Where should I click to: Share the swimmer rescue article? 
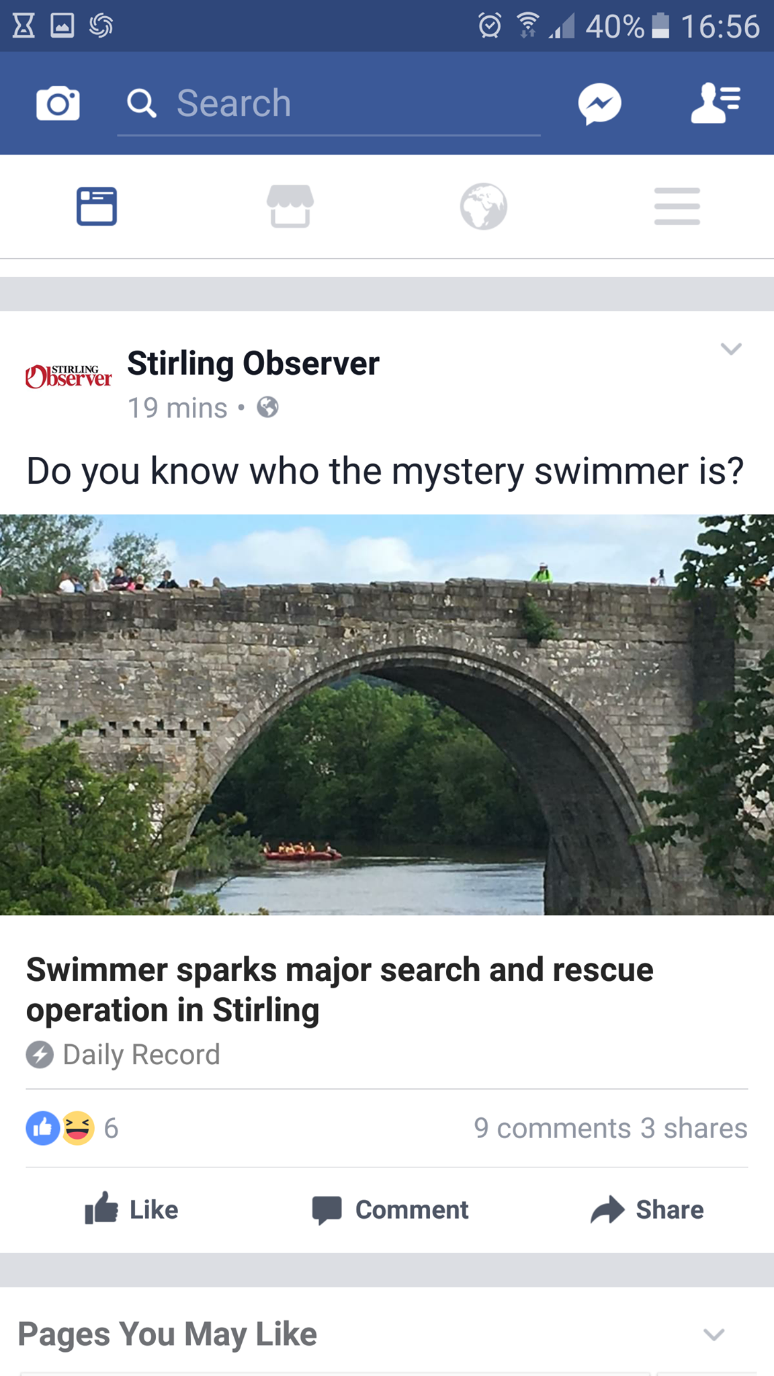tap(647, 1209)
